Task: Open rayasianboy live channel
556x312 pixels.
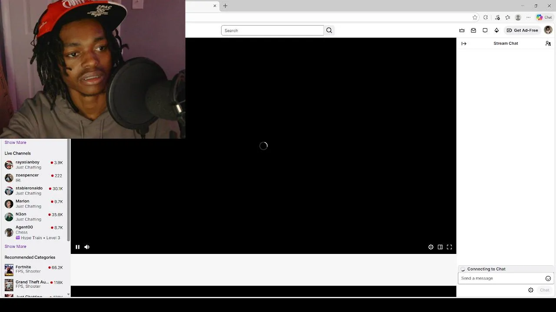Action: [x=34, y=165]
